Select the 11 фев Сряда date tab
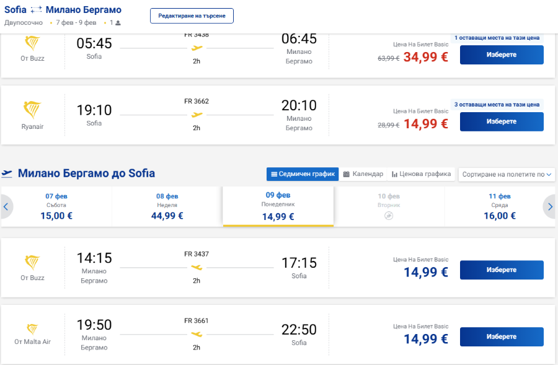The width and height of the screenshot is (558, 365). [500, 206]
